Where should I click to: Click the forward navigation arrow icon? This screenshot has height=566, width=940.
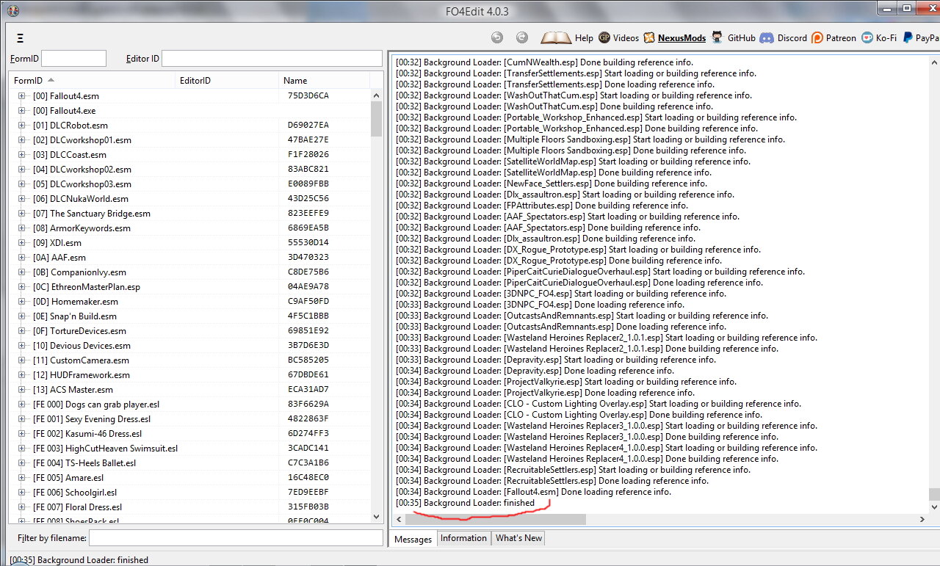click(522, 37)
